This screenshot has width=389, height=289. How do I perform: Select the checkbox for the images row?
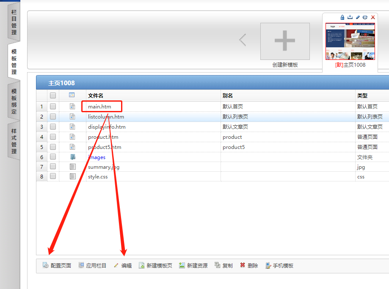click(x=52, y=157)
